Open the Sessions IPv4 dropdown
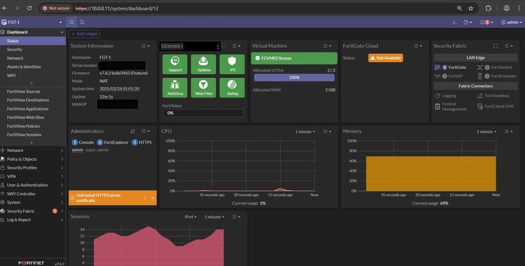 coord(191,217)
